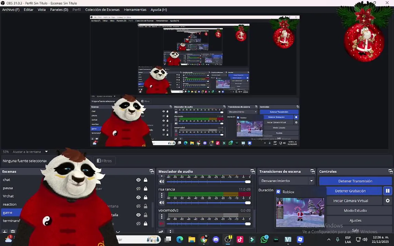Lock the source ending in 'entana'
This screenshot has width=394, height=246.
pyautogui.click(x=145, y=206)
